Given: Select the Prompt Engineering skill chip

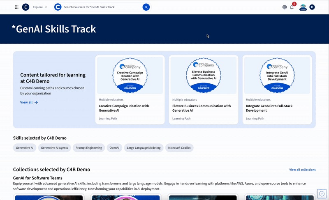Looking at the screenshot, I should point(89,148).
